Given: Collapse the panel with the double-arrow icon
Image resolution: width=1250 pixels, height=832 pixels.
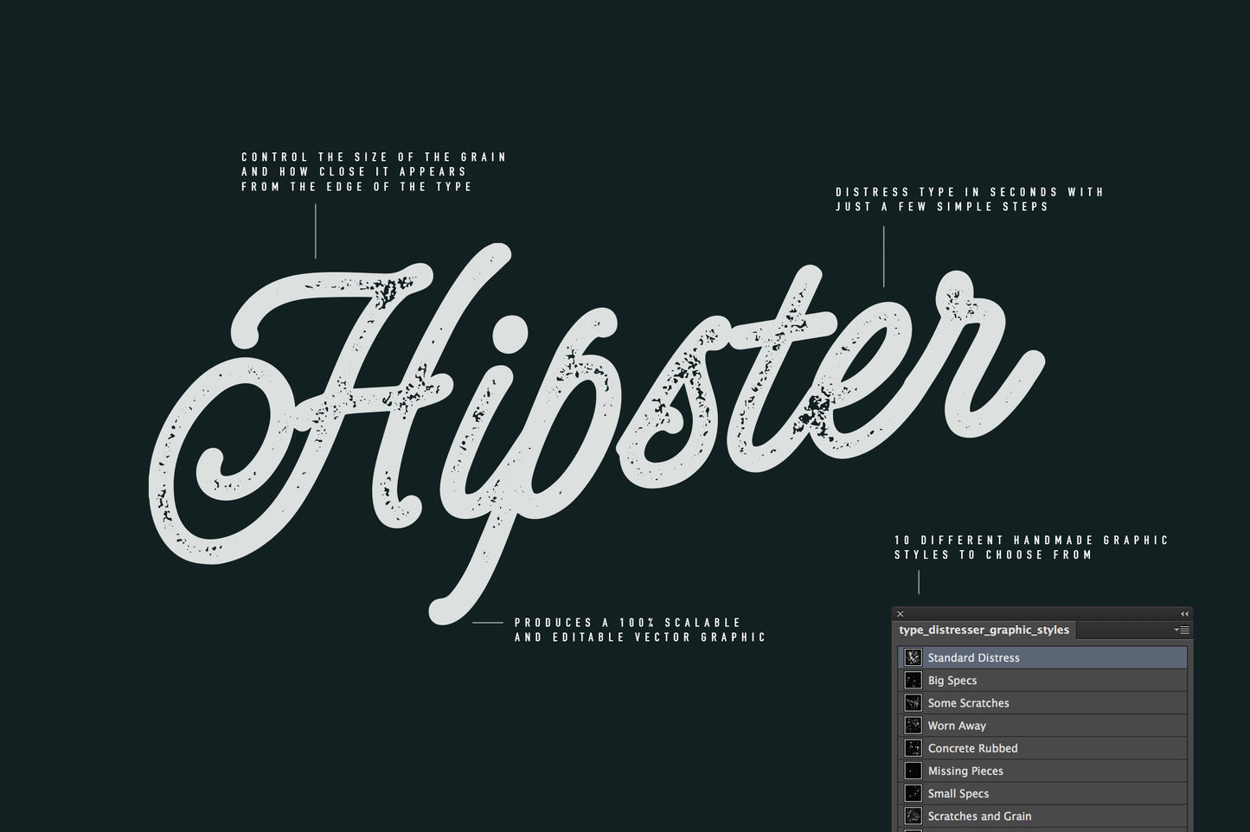Looking at the screenshot, I should click(x=1184, y=614).
